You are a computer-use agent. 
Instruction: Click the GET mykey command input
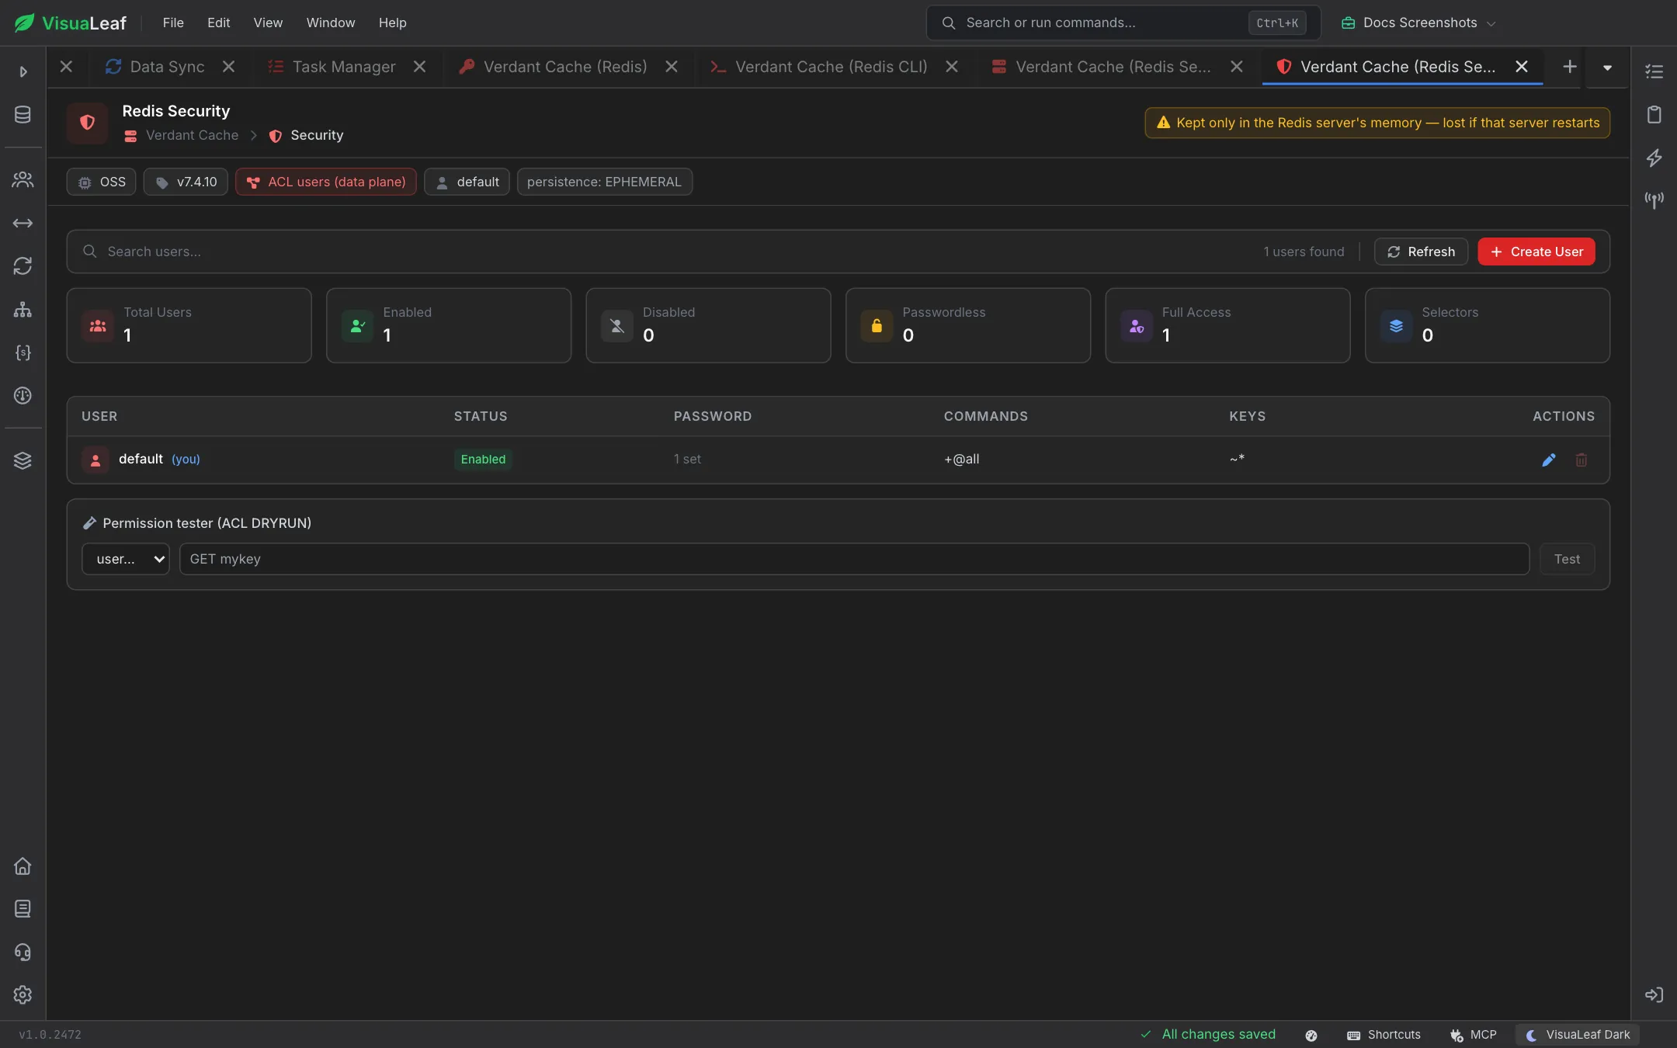coord(854,559)
